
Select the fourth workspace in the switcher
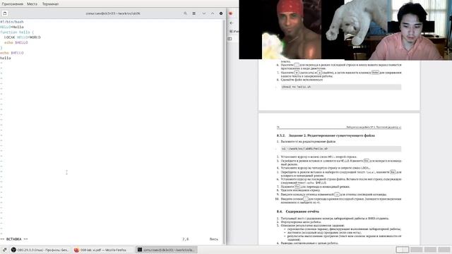point(444,250)
